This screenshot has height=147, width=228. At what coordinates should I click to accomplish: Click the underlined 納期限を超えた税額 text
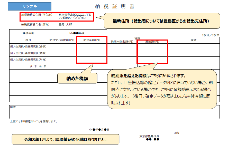pyautogui.click(x=129, y=76)
